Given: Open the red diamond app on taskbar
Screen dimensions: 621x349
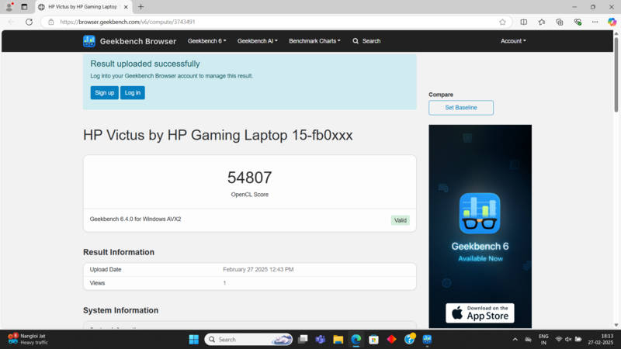Looking at the screenshot, I should tap(391, 339).
